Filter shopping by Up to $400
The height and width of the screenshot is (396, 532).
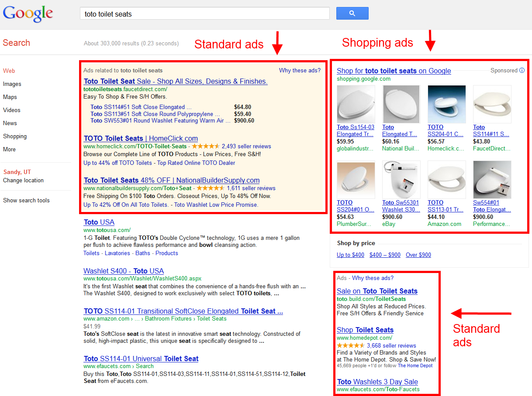click(x=350, y=255)
